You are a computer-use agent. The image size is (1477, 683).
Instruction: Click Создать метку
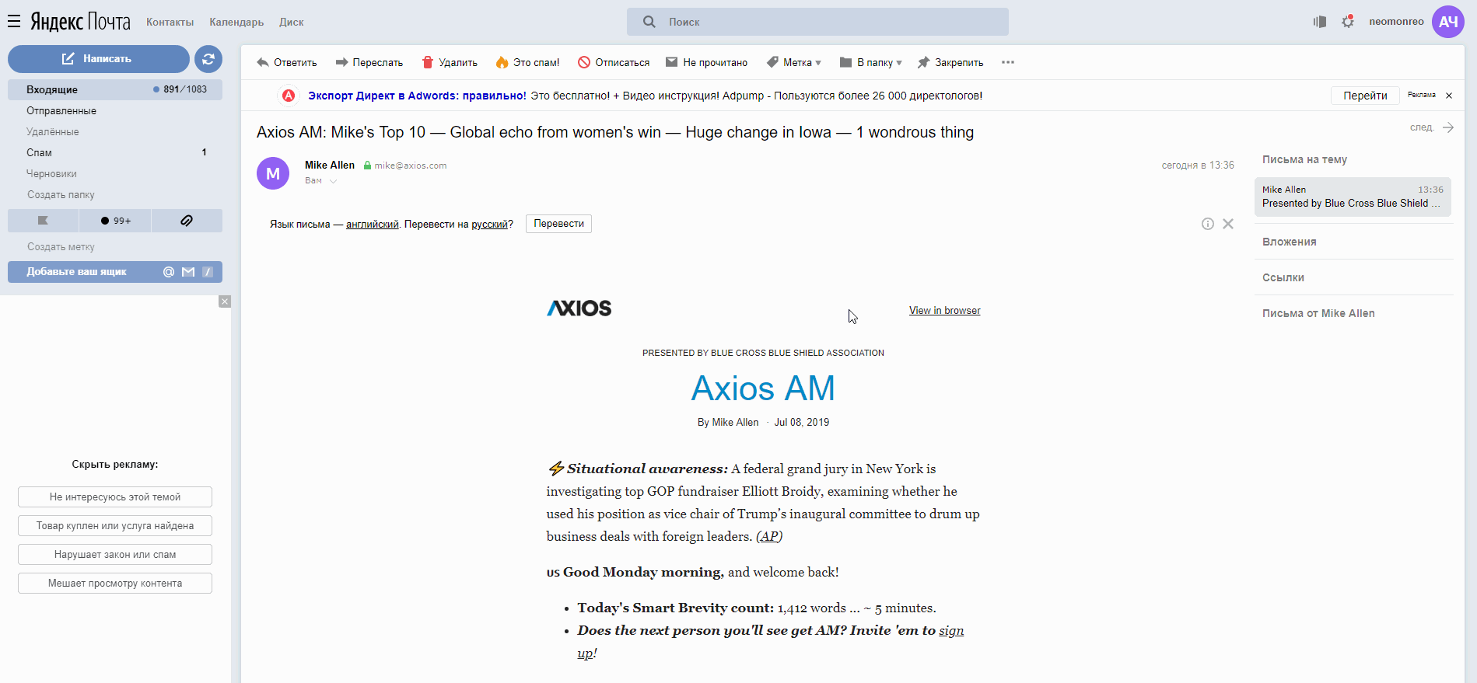pos(61,246)
